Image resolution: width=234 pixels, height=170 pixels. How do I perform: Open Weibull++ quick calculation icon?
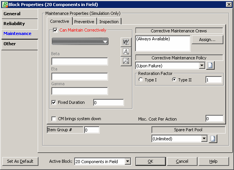tap(126, 42)
